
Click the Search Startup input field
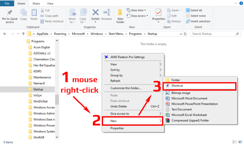[214, 34]
